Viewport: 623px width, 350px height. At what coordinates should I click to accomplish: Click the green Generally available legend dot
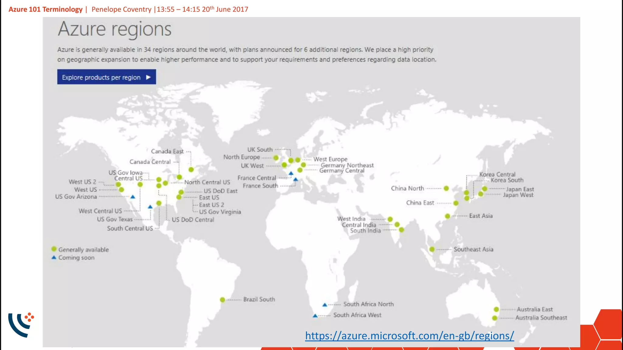coord(54,249)
